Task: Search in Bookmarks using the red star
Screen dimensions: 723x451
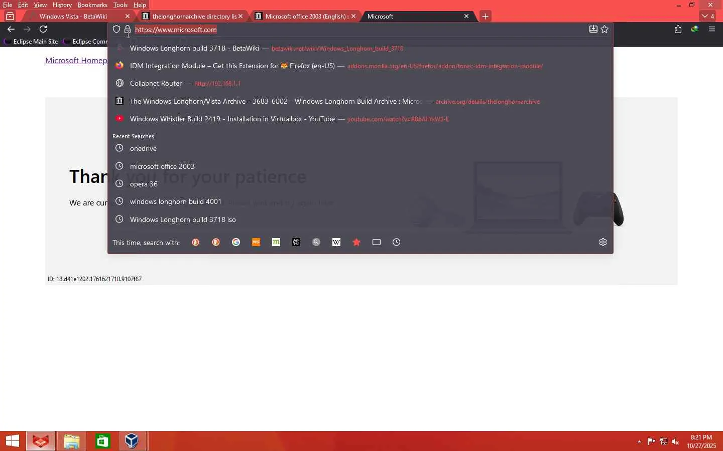Action: pyautogui.click(x=356, y=242)
